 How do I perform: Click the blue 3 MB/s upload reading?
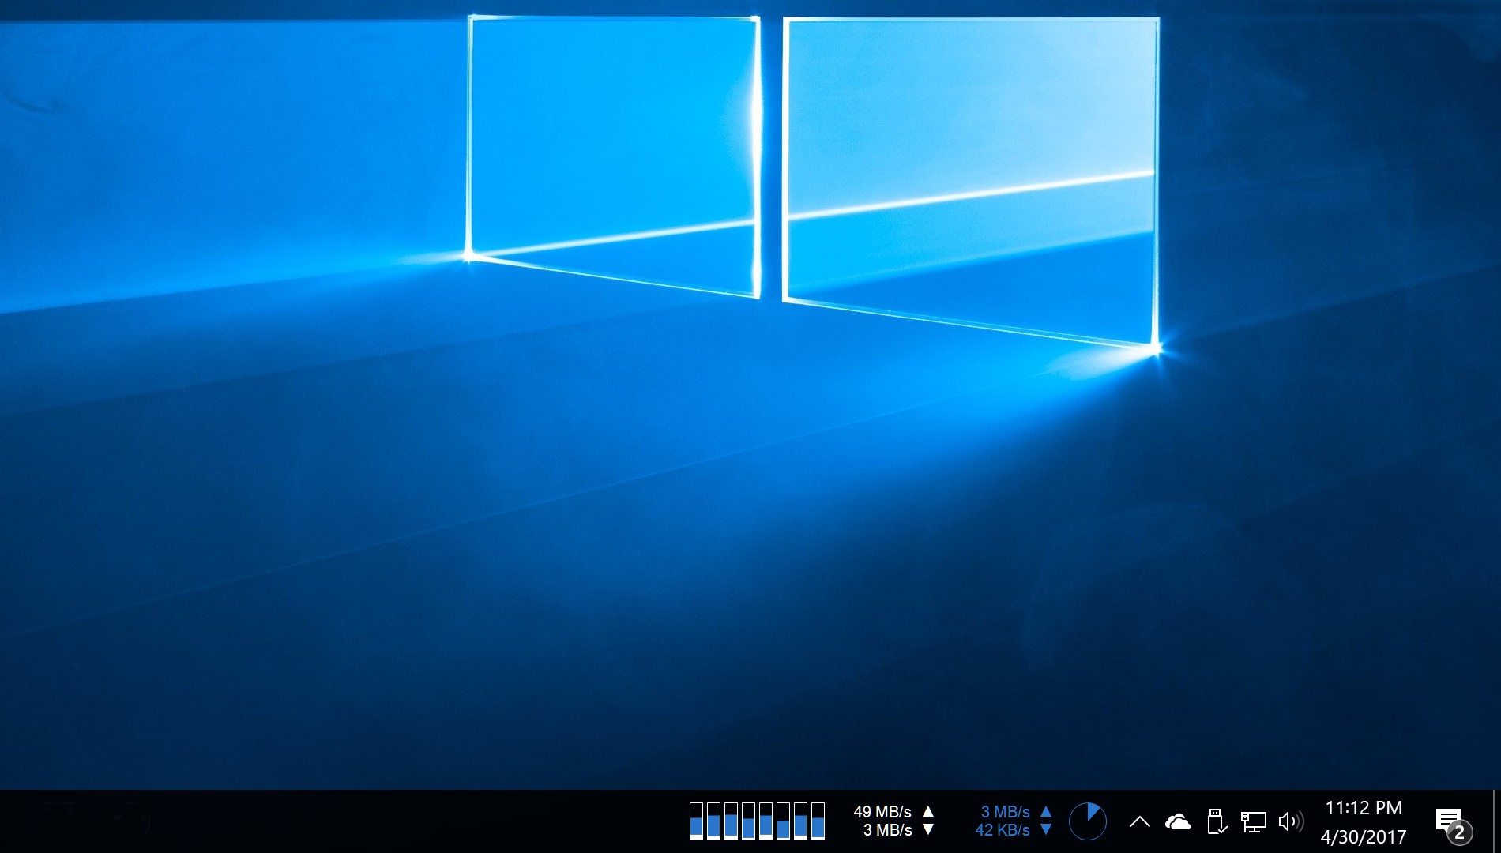1005,812
